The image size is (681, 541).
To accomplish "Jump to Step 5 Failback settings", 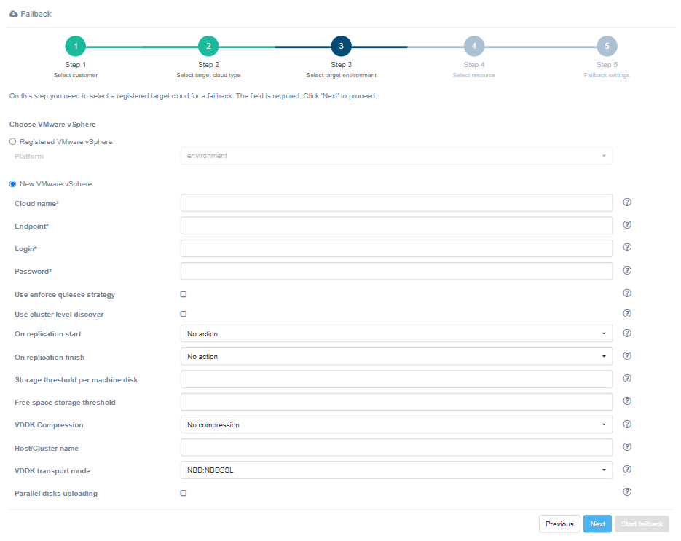I will click(607, 46).
